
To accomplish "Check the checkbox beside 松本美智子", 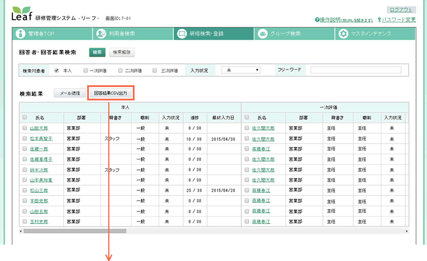I will point(25,138).
